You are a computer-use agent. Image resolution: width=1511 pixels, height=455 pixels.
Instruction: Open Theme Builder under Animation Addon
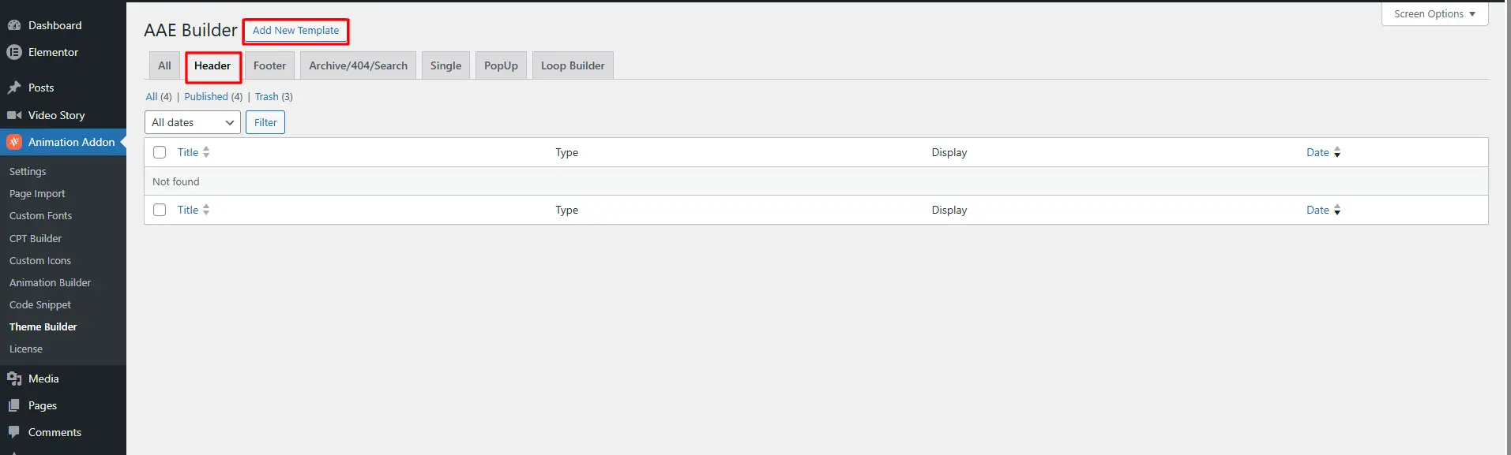point(43,326)
